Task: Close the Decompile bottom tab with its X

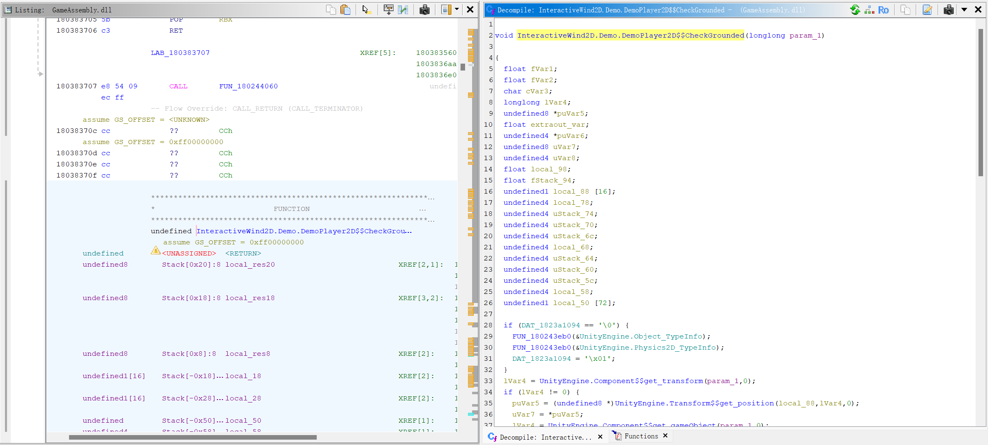Action: point(600,436)
